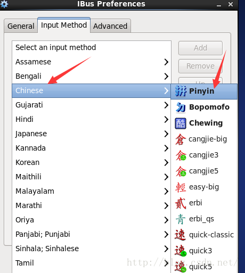Expand Bengali submenu arrow
245x273 pixels.
click(x=166, y=76)
